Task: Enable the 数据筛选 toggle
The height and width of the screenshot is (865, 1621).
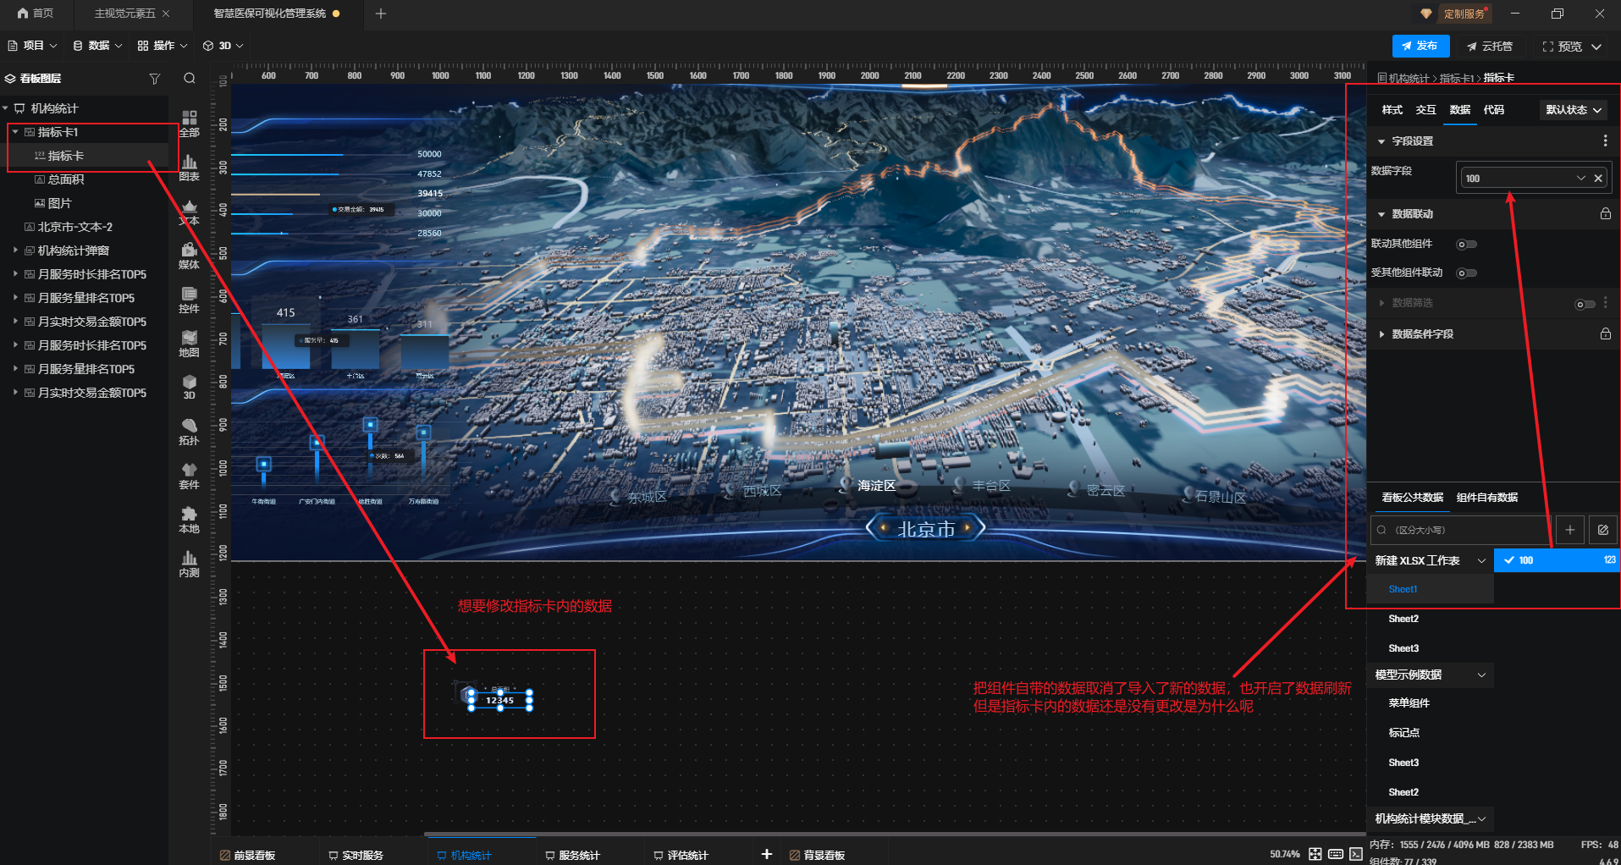Action: click(1584, 305)
